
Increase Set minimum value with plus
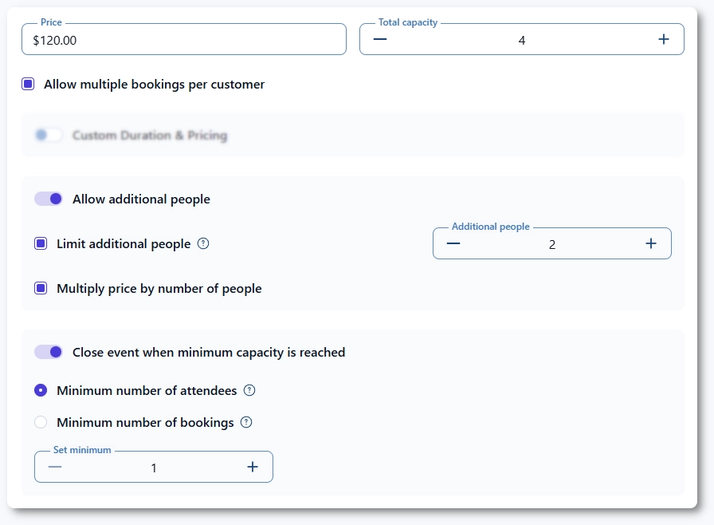(253, 468)
